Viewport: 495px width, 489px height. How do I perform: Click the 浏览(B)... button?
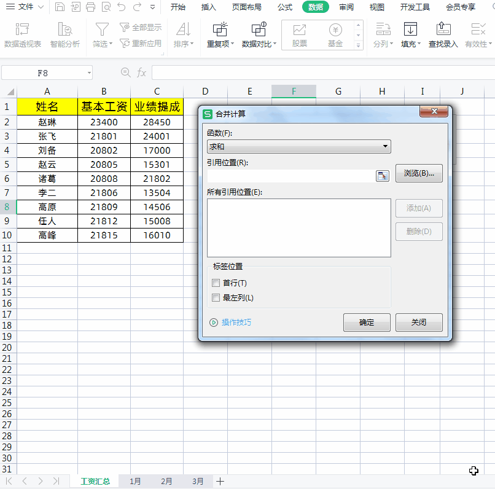click(419, 173)
